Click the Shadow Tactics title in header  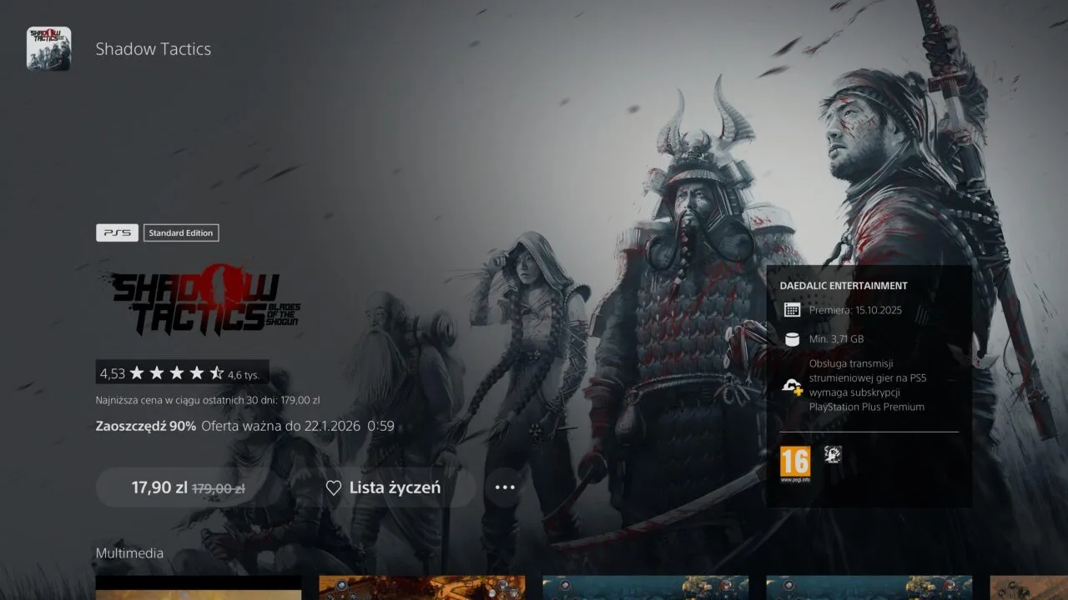(x=154, y=49)
